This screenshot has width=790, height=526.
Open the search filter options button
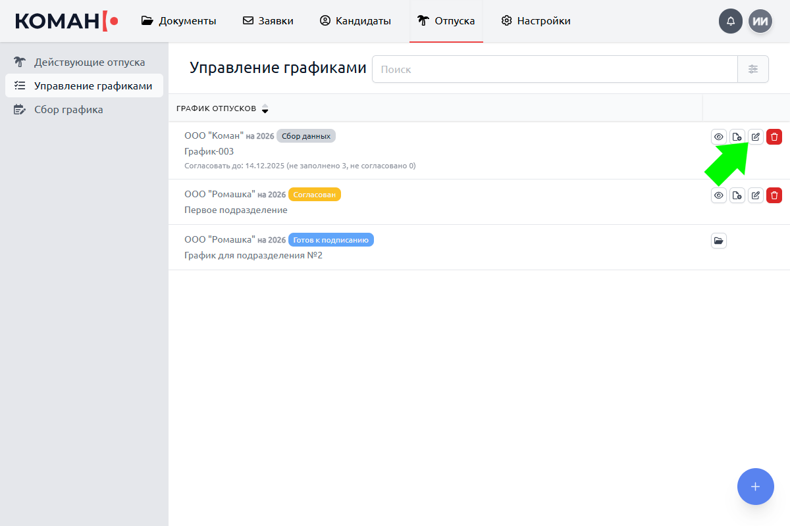[753, 69]
